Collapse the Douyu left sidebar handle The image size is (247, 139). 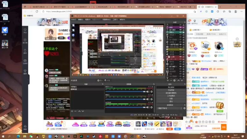[x=29, y=80]
